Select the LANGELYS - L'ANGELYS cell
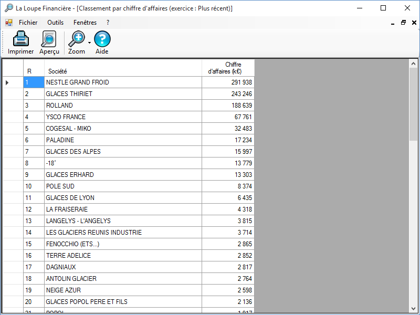Image resolution: width=420 pixels, height=315 pixels. point(123,220)
